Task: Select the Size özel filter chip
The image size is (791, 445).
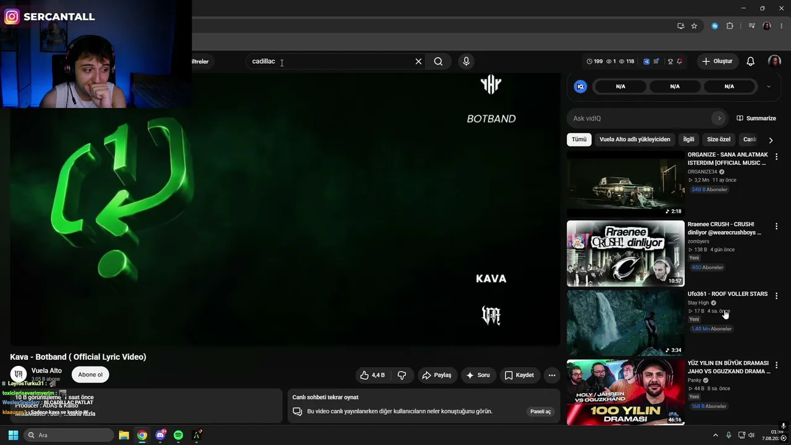Action: pyautogui.click(x=719, y=140)
